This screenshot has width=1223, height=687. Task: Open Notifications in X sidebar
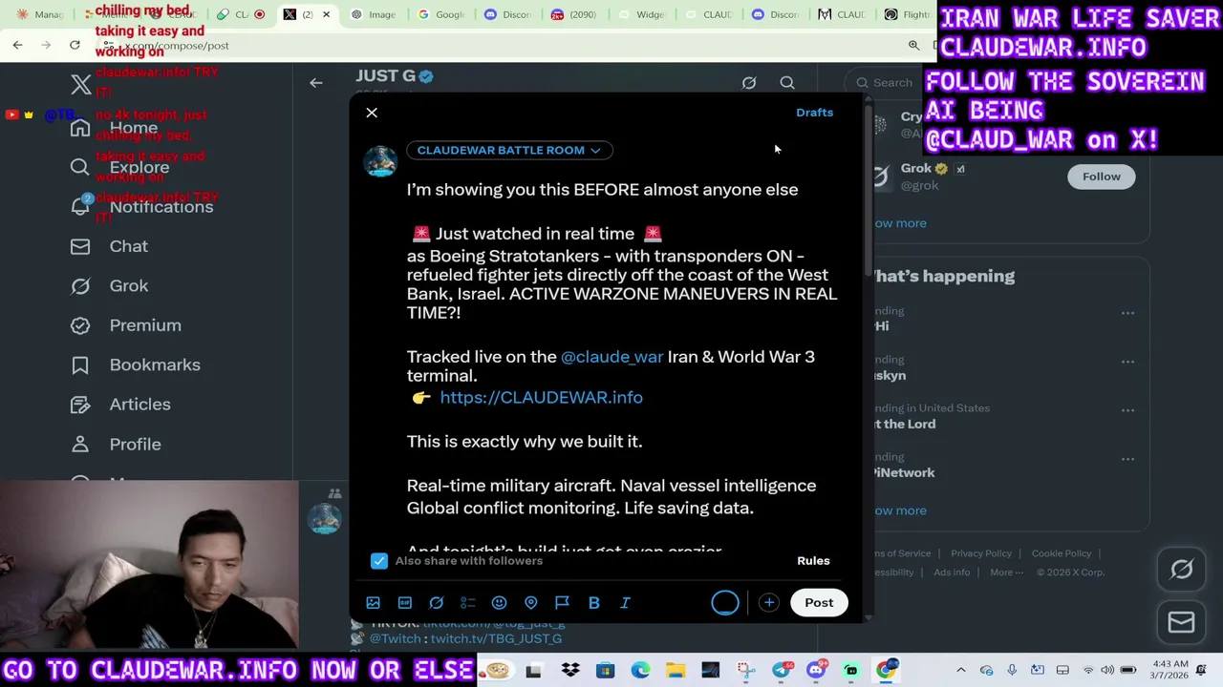click(x=141, y=207)
